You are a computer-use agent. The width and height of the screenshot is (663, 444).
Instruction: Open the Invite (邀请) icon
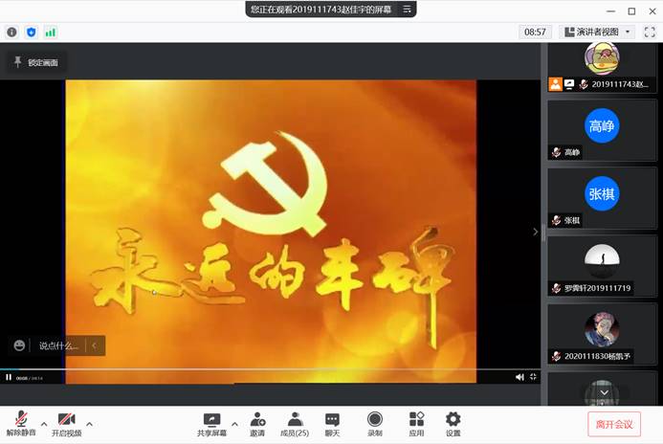coord(257,424)
